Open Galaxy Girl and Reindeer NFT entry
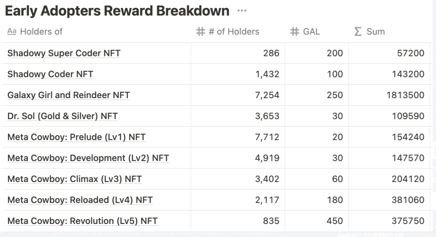 pyautogui.click(x=69, y=95)
